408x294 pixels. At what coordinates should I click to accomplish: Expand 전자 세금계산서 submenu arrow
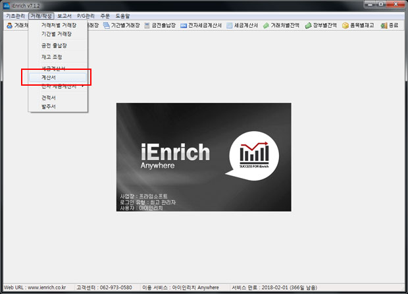pyautogui.click(x=82, y=86)
